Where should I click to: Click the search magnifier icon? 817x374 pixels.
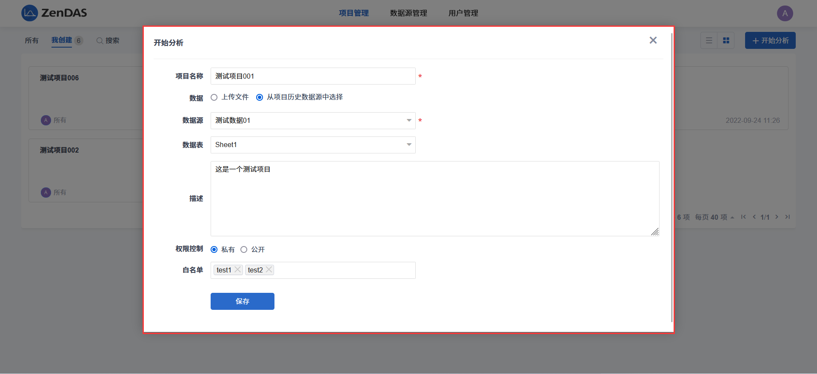click(100, 41)
